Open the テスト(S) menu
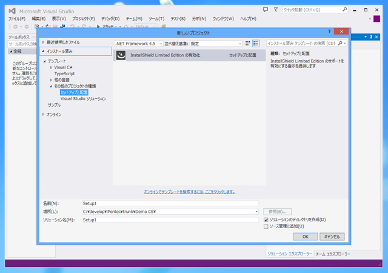This screenshot has width=388, height=273. [x=178, y=19]
